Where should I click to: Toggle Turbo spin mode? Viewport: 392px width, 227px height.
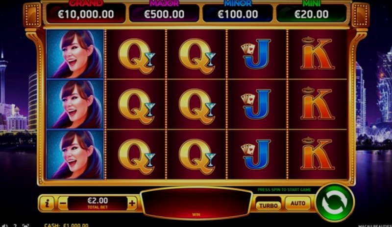[268, 205]
